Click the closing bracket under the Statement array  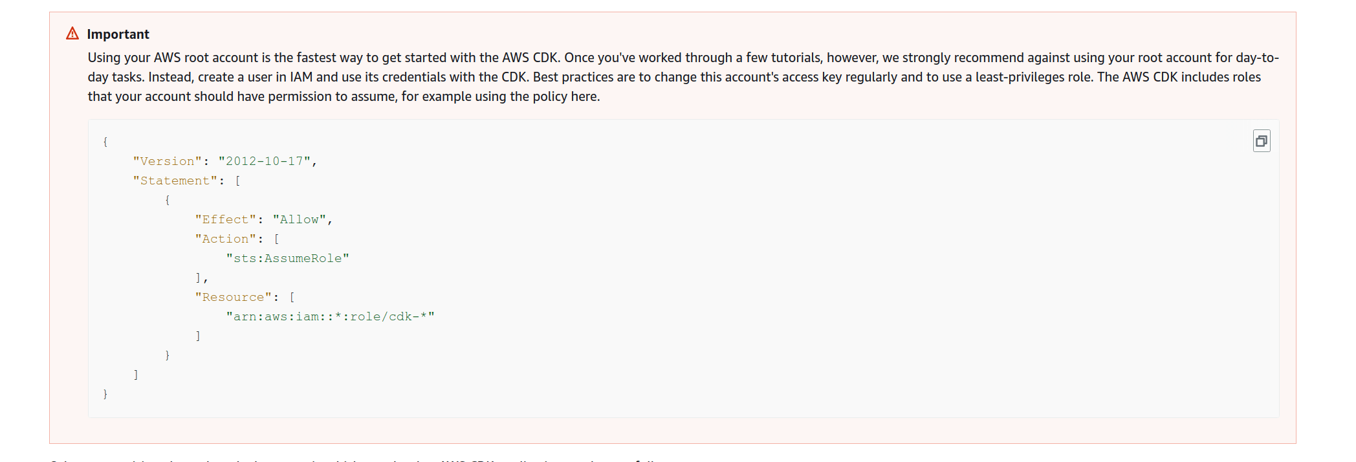point(136,373)
